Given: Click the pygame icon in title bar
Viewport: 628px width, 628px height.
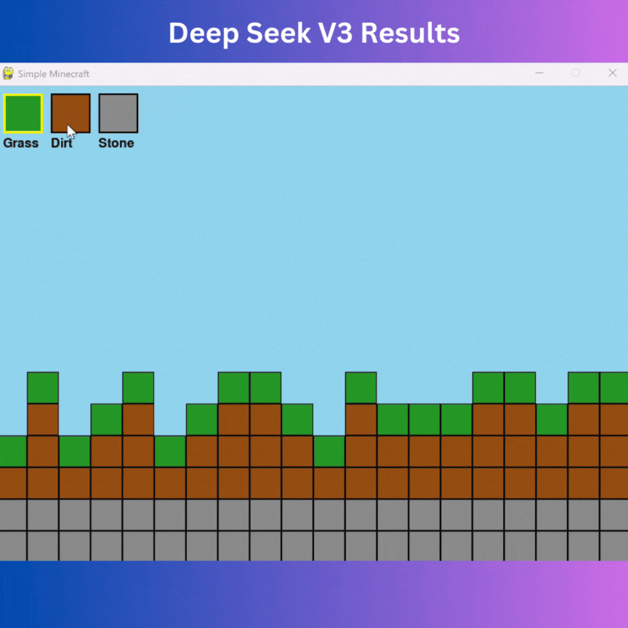Looking at the screenshot, I should point(8,73).
